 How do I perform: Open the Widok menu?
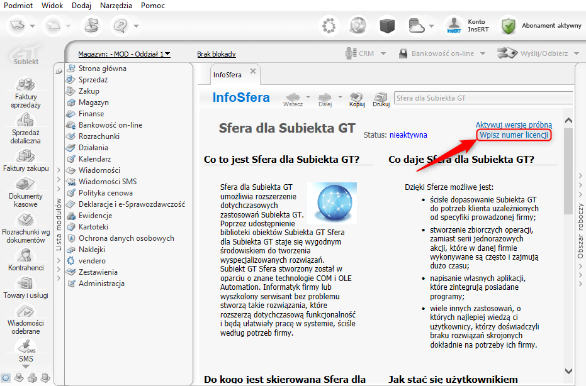[52, 6]
